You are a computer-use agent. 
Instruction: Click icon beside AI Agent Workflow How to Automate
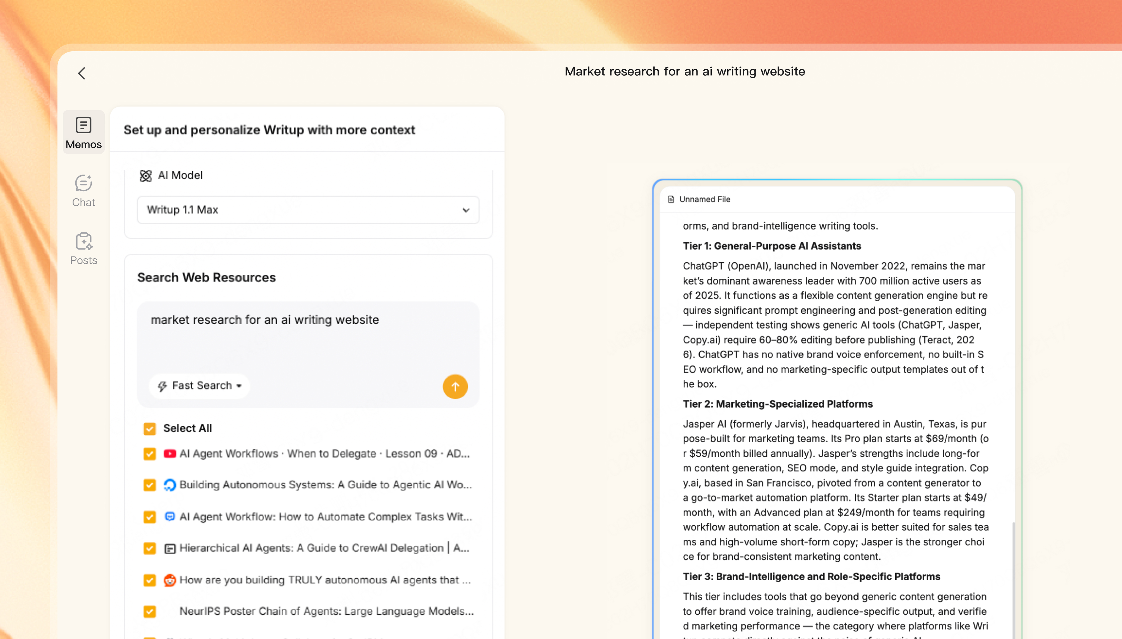point(170,517)
